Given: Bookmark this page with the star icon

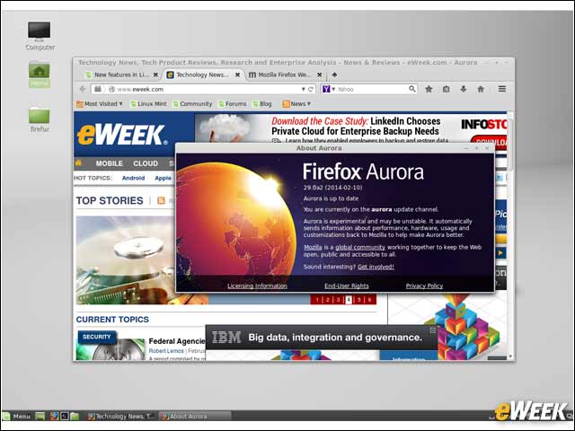Looking at the screenshot, I should [x=429, y=89].
